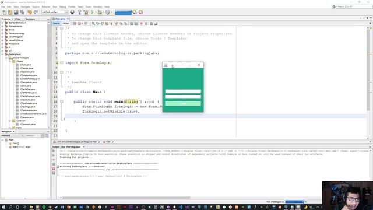
Task: Switch to the Source view button
Action: [57, 23]
